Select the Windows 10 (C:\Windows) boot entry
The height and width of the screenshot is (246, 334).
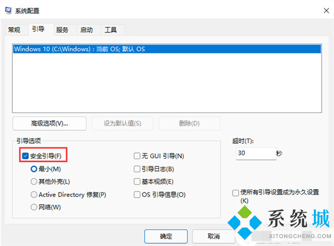pos(167,49)
